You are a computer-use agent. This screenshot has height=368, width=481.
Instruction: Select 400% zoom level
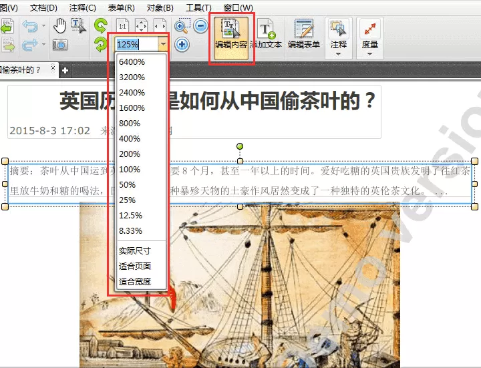pyautogui.click(x=141, y=139)
